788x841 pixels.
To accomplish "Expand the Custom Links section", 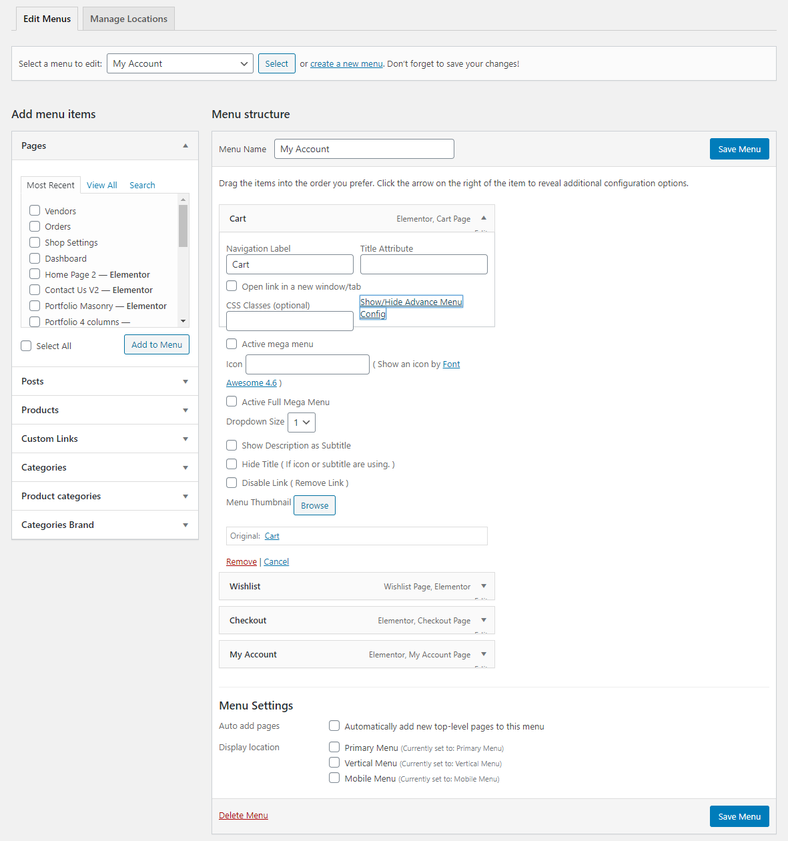I will (x=105, y=439).
